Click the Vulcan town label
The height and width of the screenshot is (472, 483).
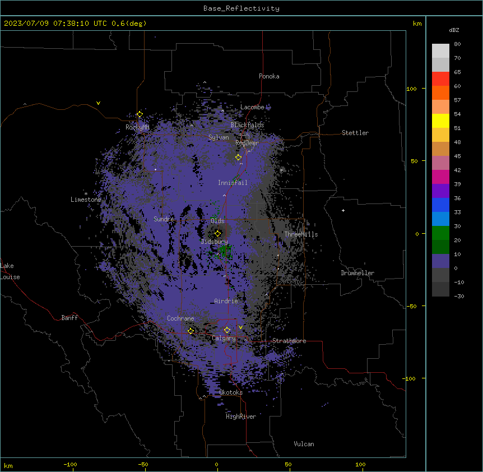click(x=304, y=444)
